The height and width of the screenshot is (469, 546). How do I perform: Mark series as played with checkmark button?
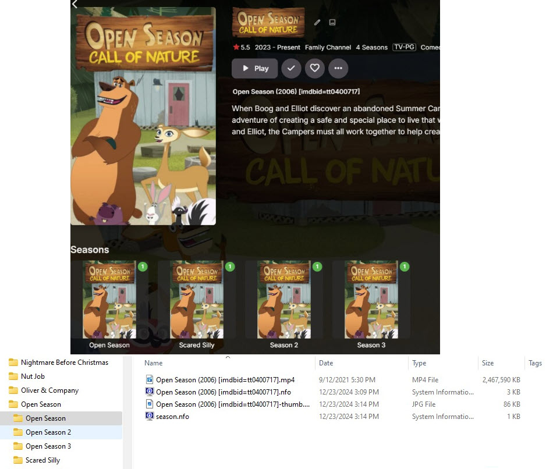pos(291,68)
